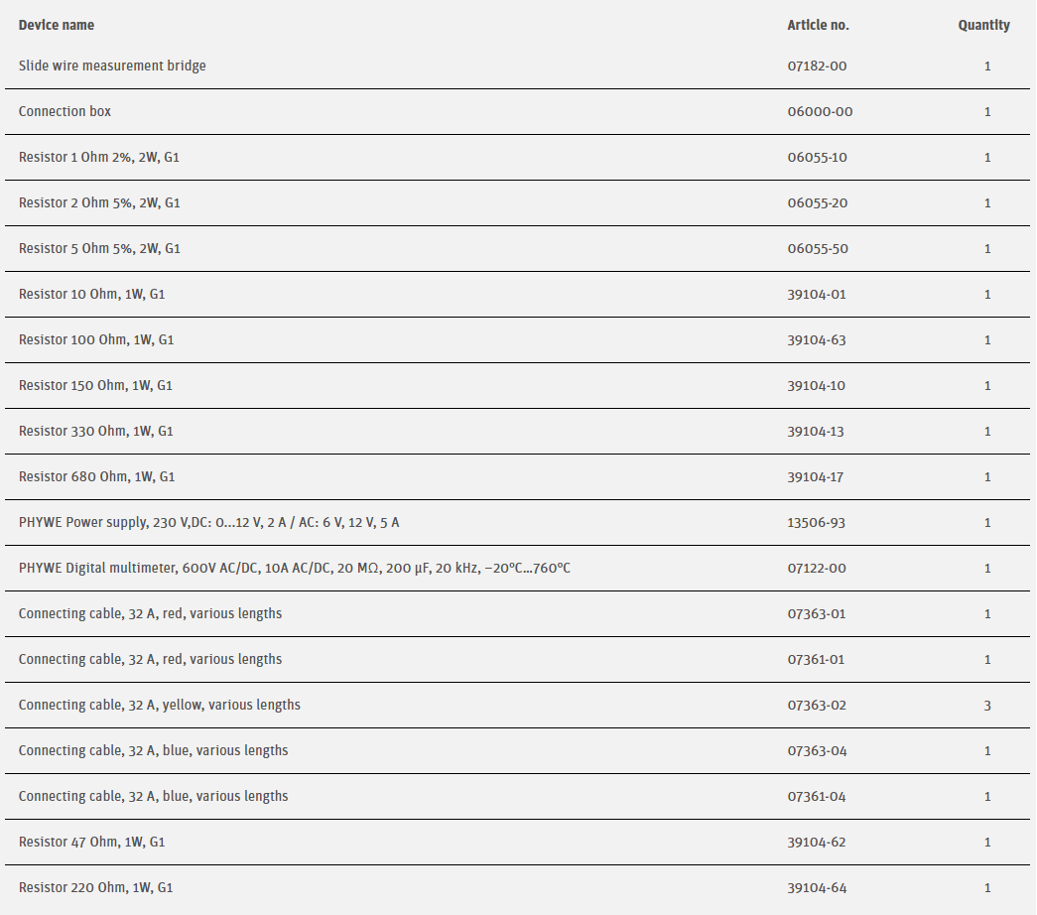Select the Connection box device name

(x=65, y=111)
